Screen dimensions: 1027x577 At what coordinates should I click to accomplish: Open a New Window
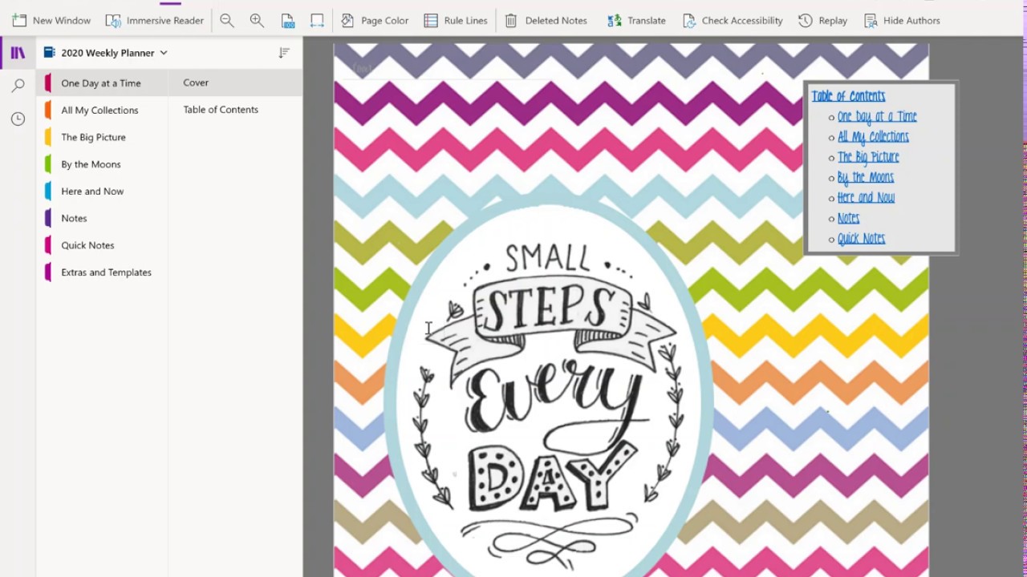51,20
